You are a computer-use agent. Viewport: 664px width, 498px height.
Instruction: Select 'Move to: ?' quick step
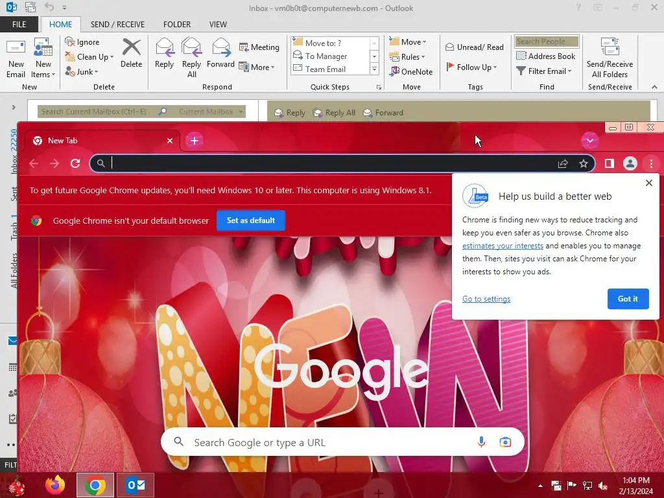(x=331, y=43)
